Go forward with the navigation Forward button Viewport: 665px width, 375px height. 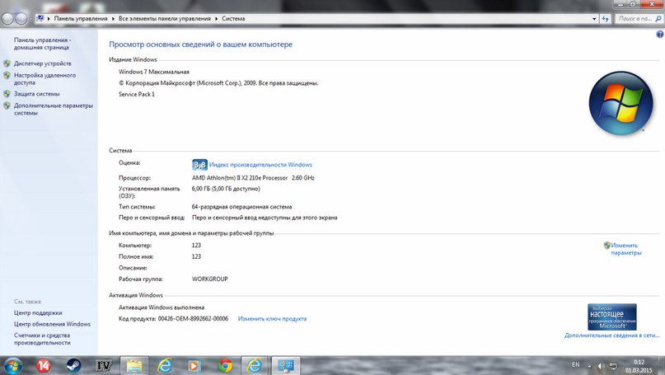coord(21,18)
